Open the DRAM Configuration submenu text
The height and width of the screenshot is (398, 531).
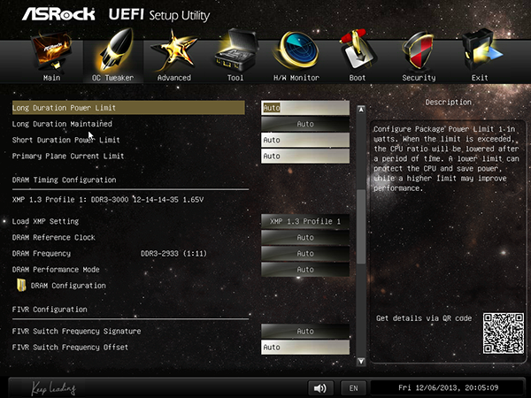point(68,286)
